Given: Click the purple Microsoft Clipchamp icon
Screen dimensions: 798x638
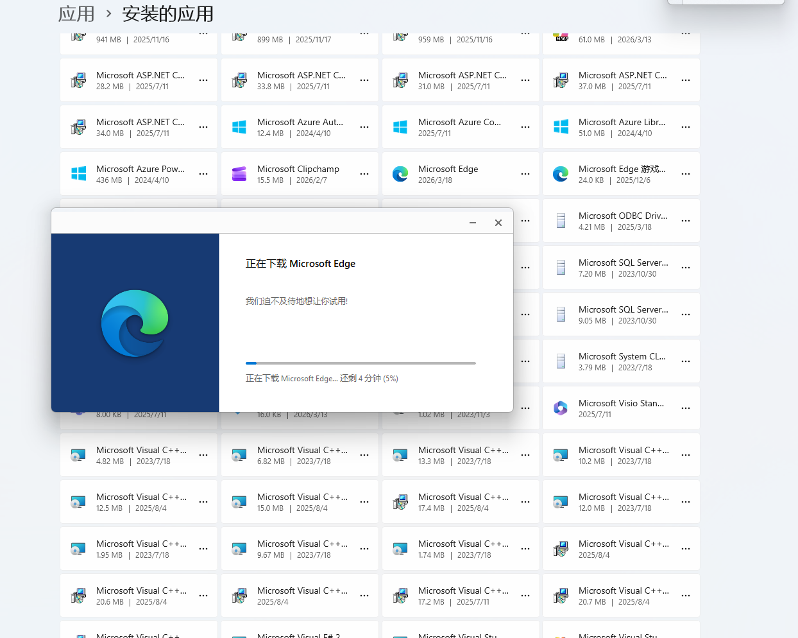Looking at the screenshot, I should (239, 174).
